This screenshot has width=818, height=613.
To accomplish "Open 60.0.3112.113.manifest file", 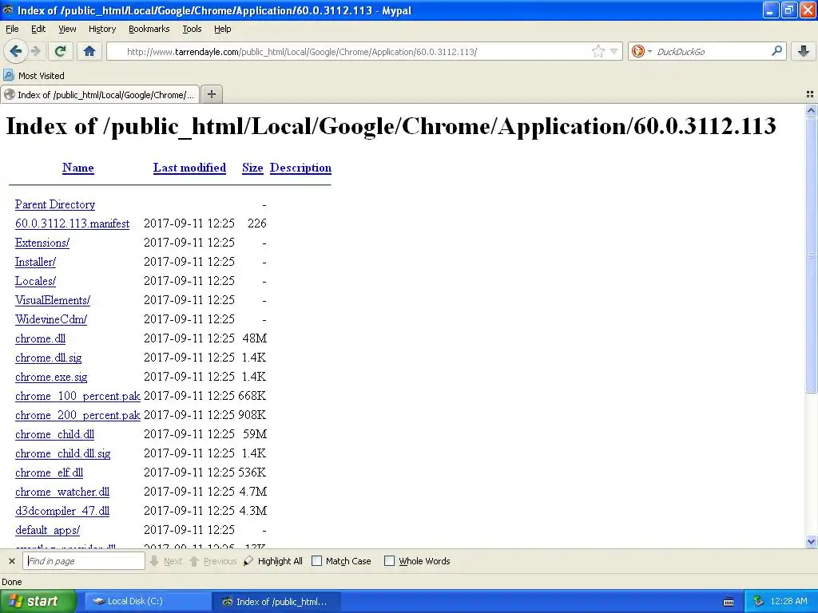I will [72, 223].
